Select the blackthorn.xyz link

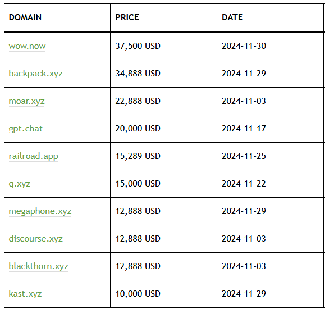(x=38, y=266)
